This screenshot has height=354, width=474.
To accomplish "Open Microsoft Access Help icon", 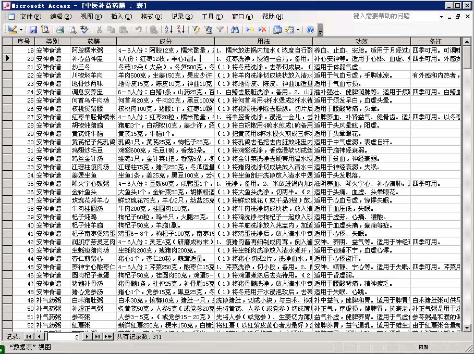I will point(310,30).
